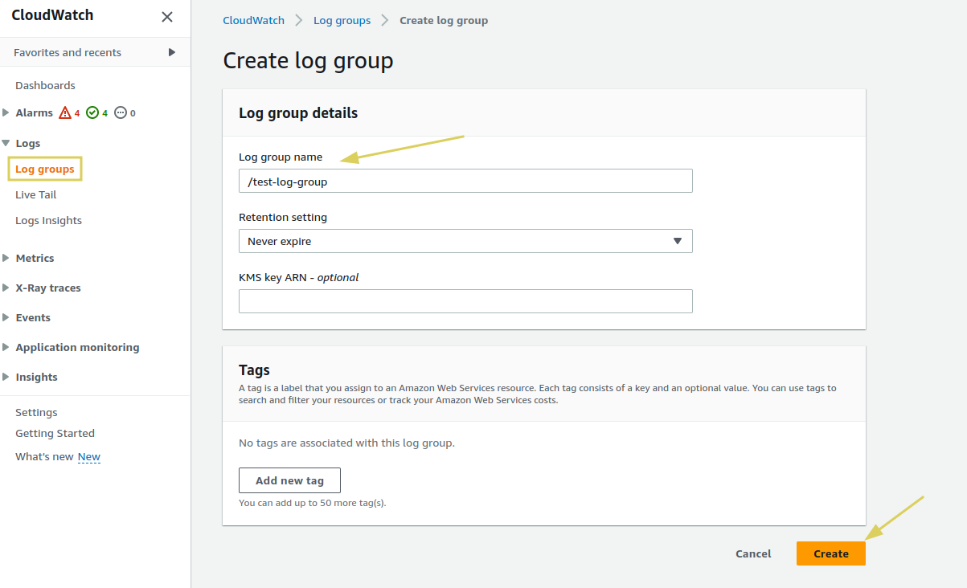Image resolution: width=967 pixels, height=588 pixels.
Task: Click the Metrics label in the sidebar
Action: (35, 258)
